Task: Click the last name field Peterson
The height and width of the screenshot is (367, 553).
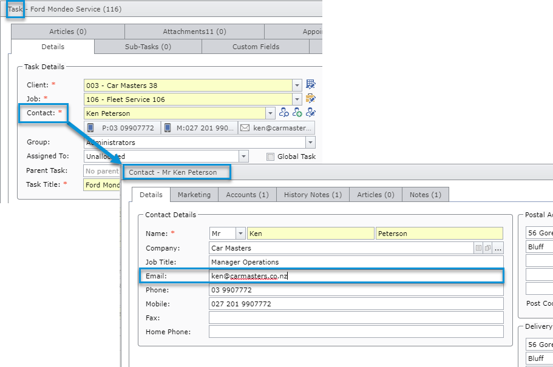Action: tap(439, 234)
